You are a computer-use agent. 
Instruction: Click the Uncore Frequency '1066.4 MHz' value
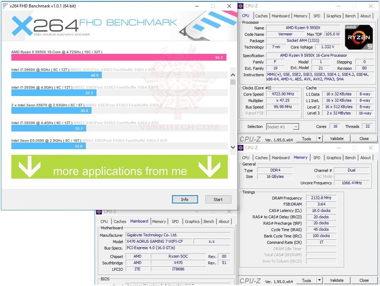coord(352,183)
